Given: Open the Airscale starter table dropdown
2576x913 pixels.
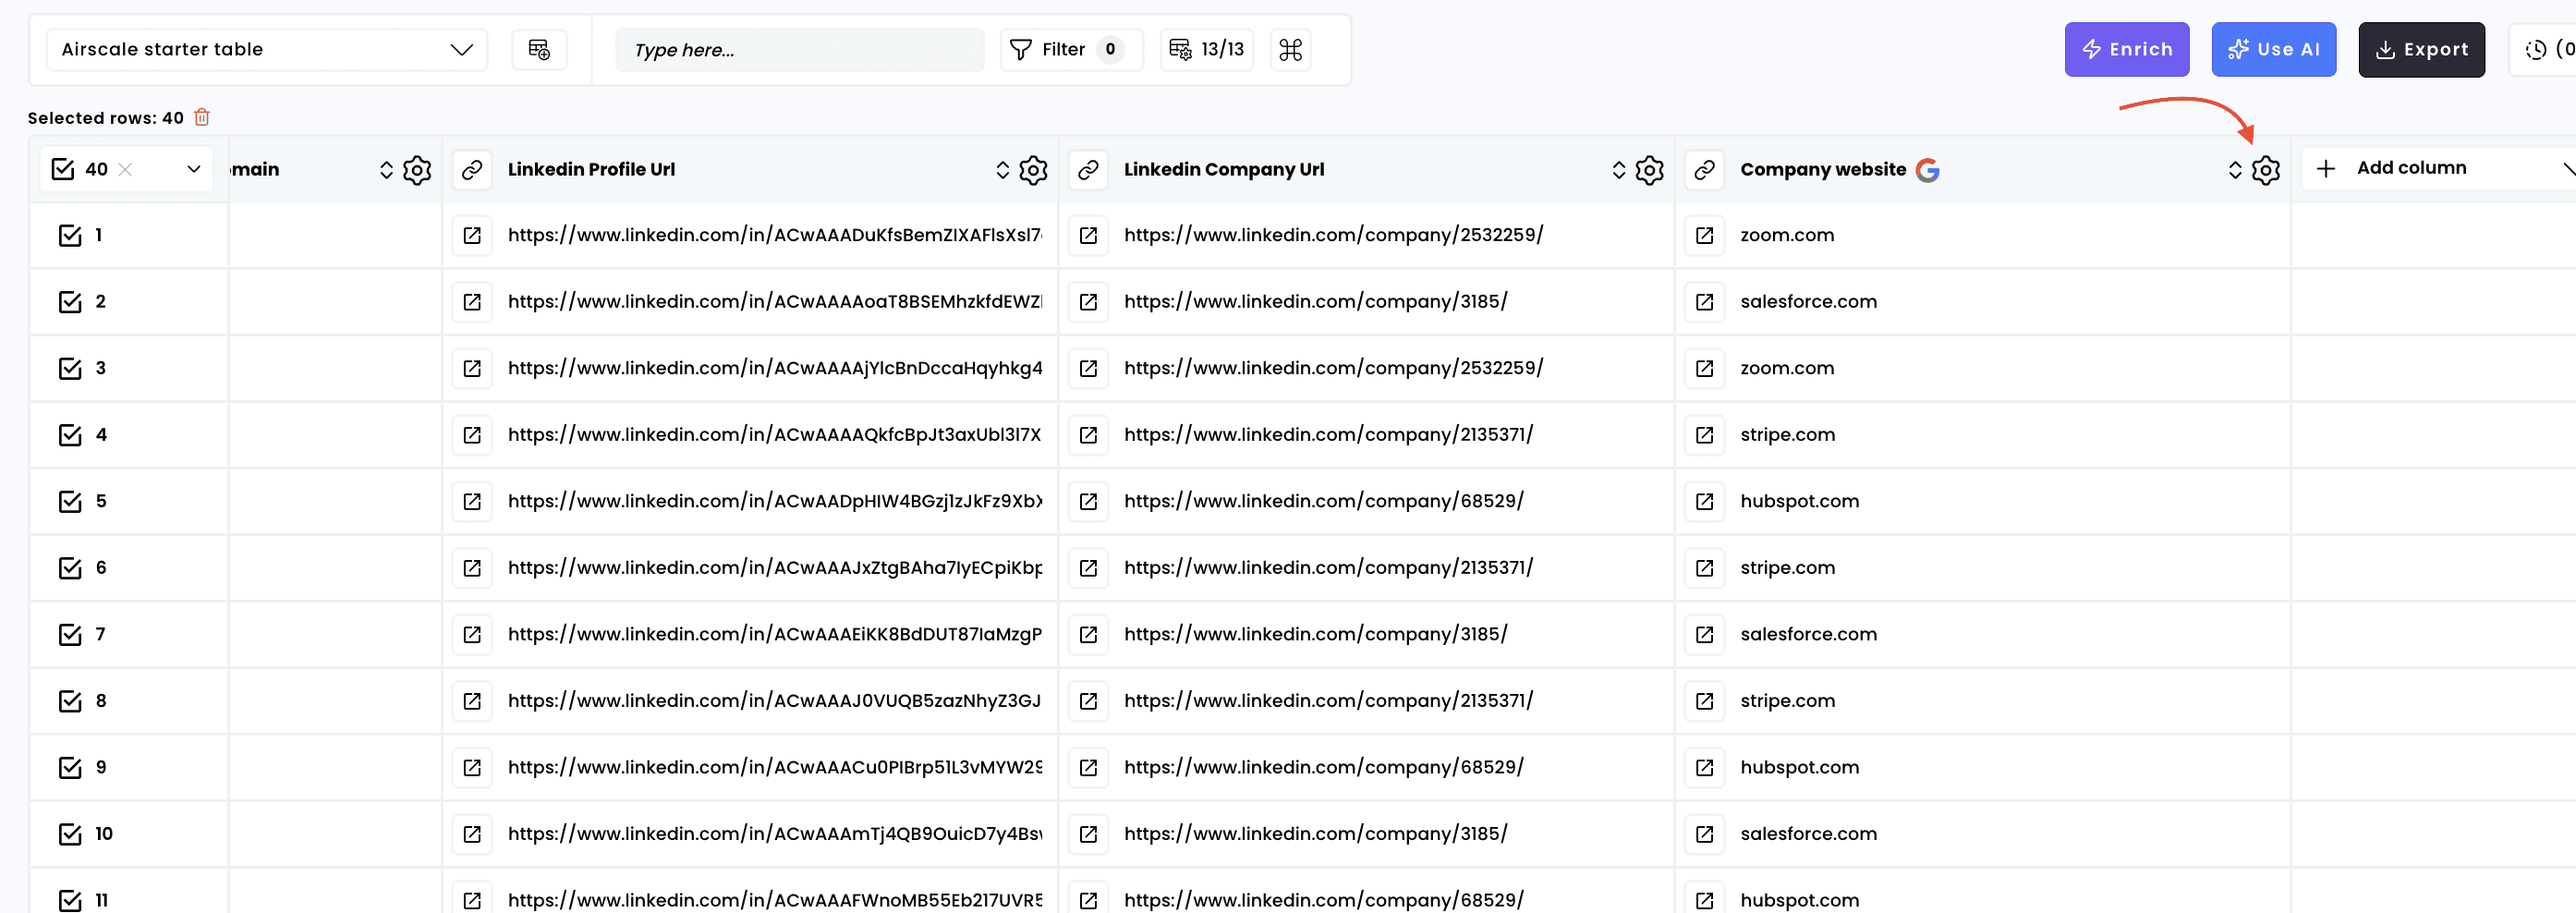Looking at the screenshot, I should pyautogui.click(x=267, y=49).
